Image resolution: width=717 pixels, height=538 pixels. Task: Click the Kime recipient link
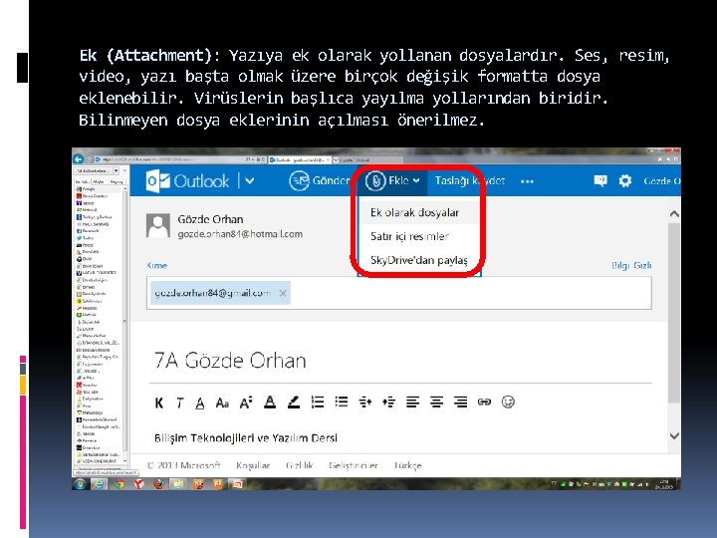pos(157,265)
